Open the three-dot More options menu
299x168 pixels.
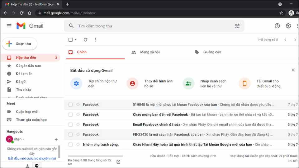[x=95, y=40]
